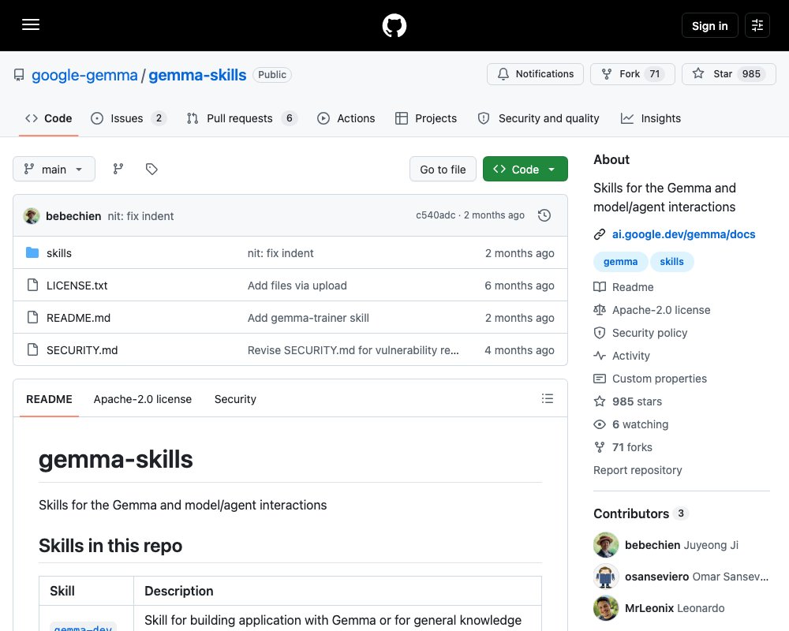Open the hamburger navigation menu
Image resolution: width=789 pixels, height=631 pixels.
coord(31,24)
